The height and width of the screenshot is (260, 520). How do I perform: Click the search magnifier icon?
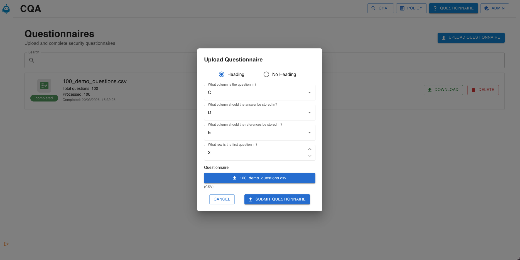point(31,60)
